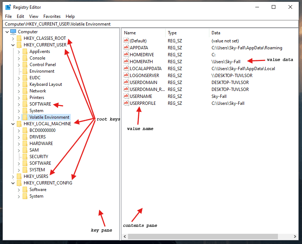Screen dimensions: 302x244
Task: Select Software under HKEY_CURRENT_CONFIG
Action: [x=38, y=190]
